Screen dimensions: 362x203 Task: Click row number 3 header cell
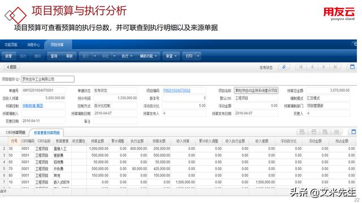[4, 156]
